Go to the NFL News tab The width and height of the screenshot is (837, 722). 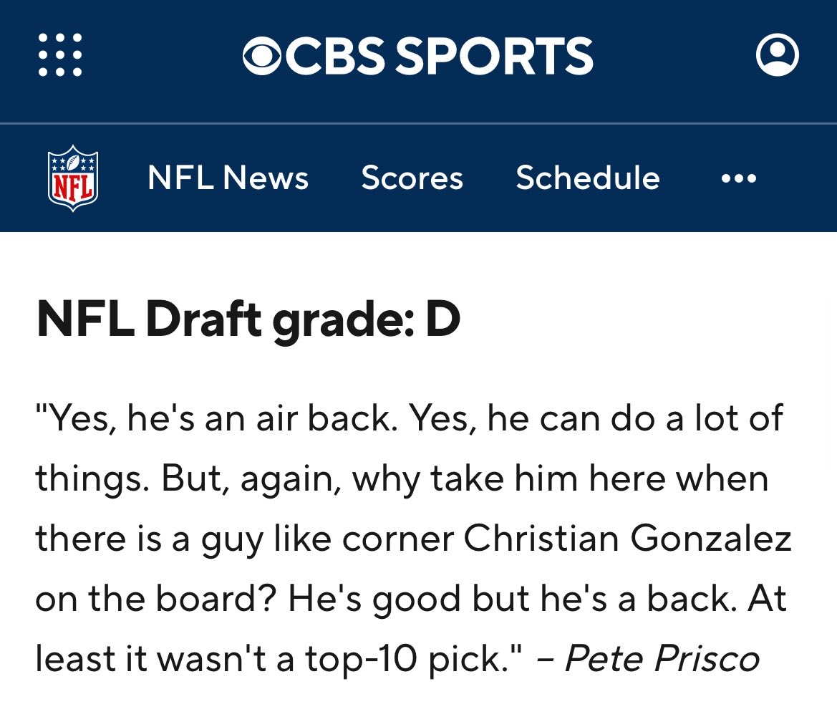tap(228, 178)
